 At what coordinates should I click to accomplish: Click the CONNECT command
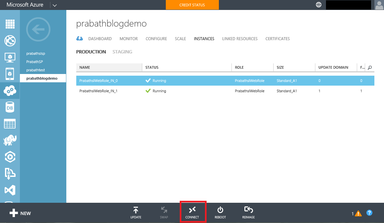pos(192,213)
